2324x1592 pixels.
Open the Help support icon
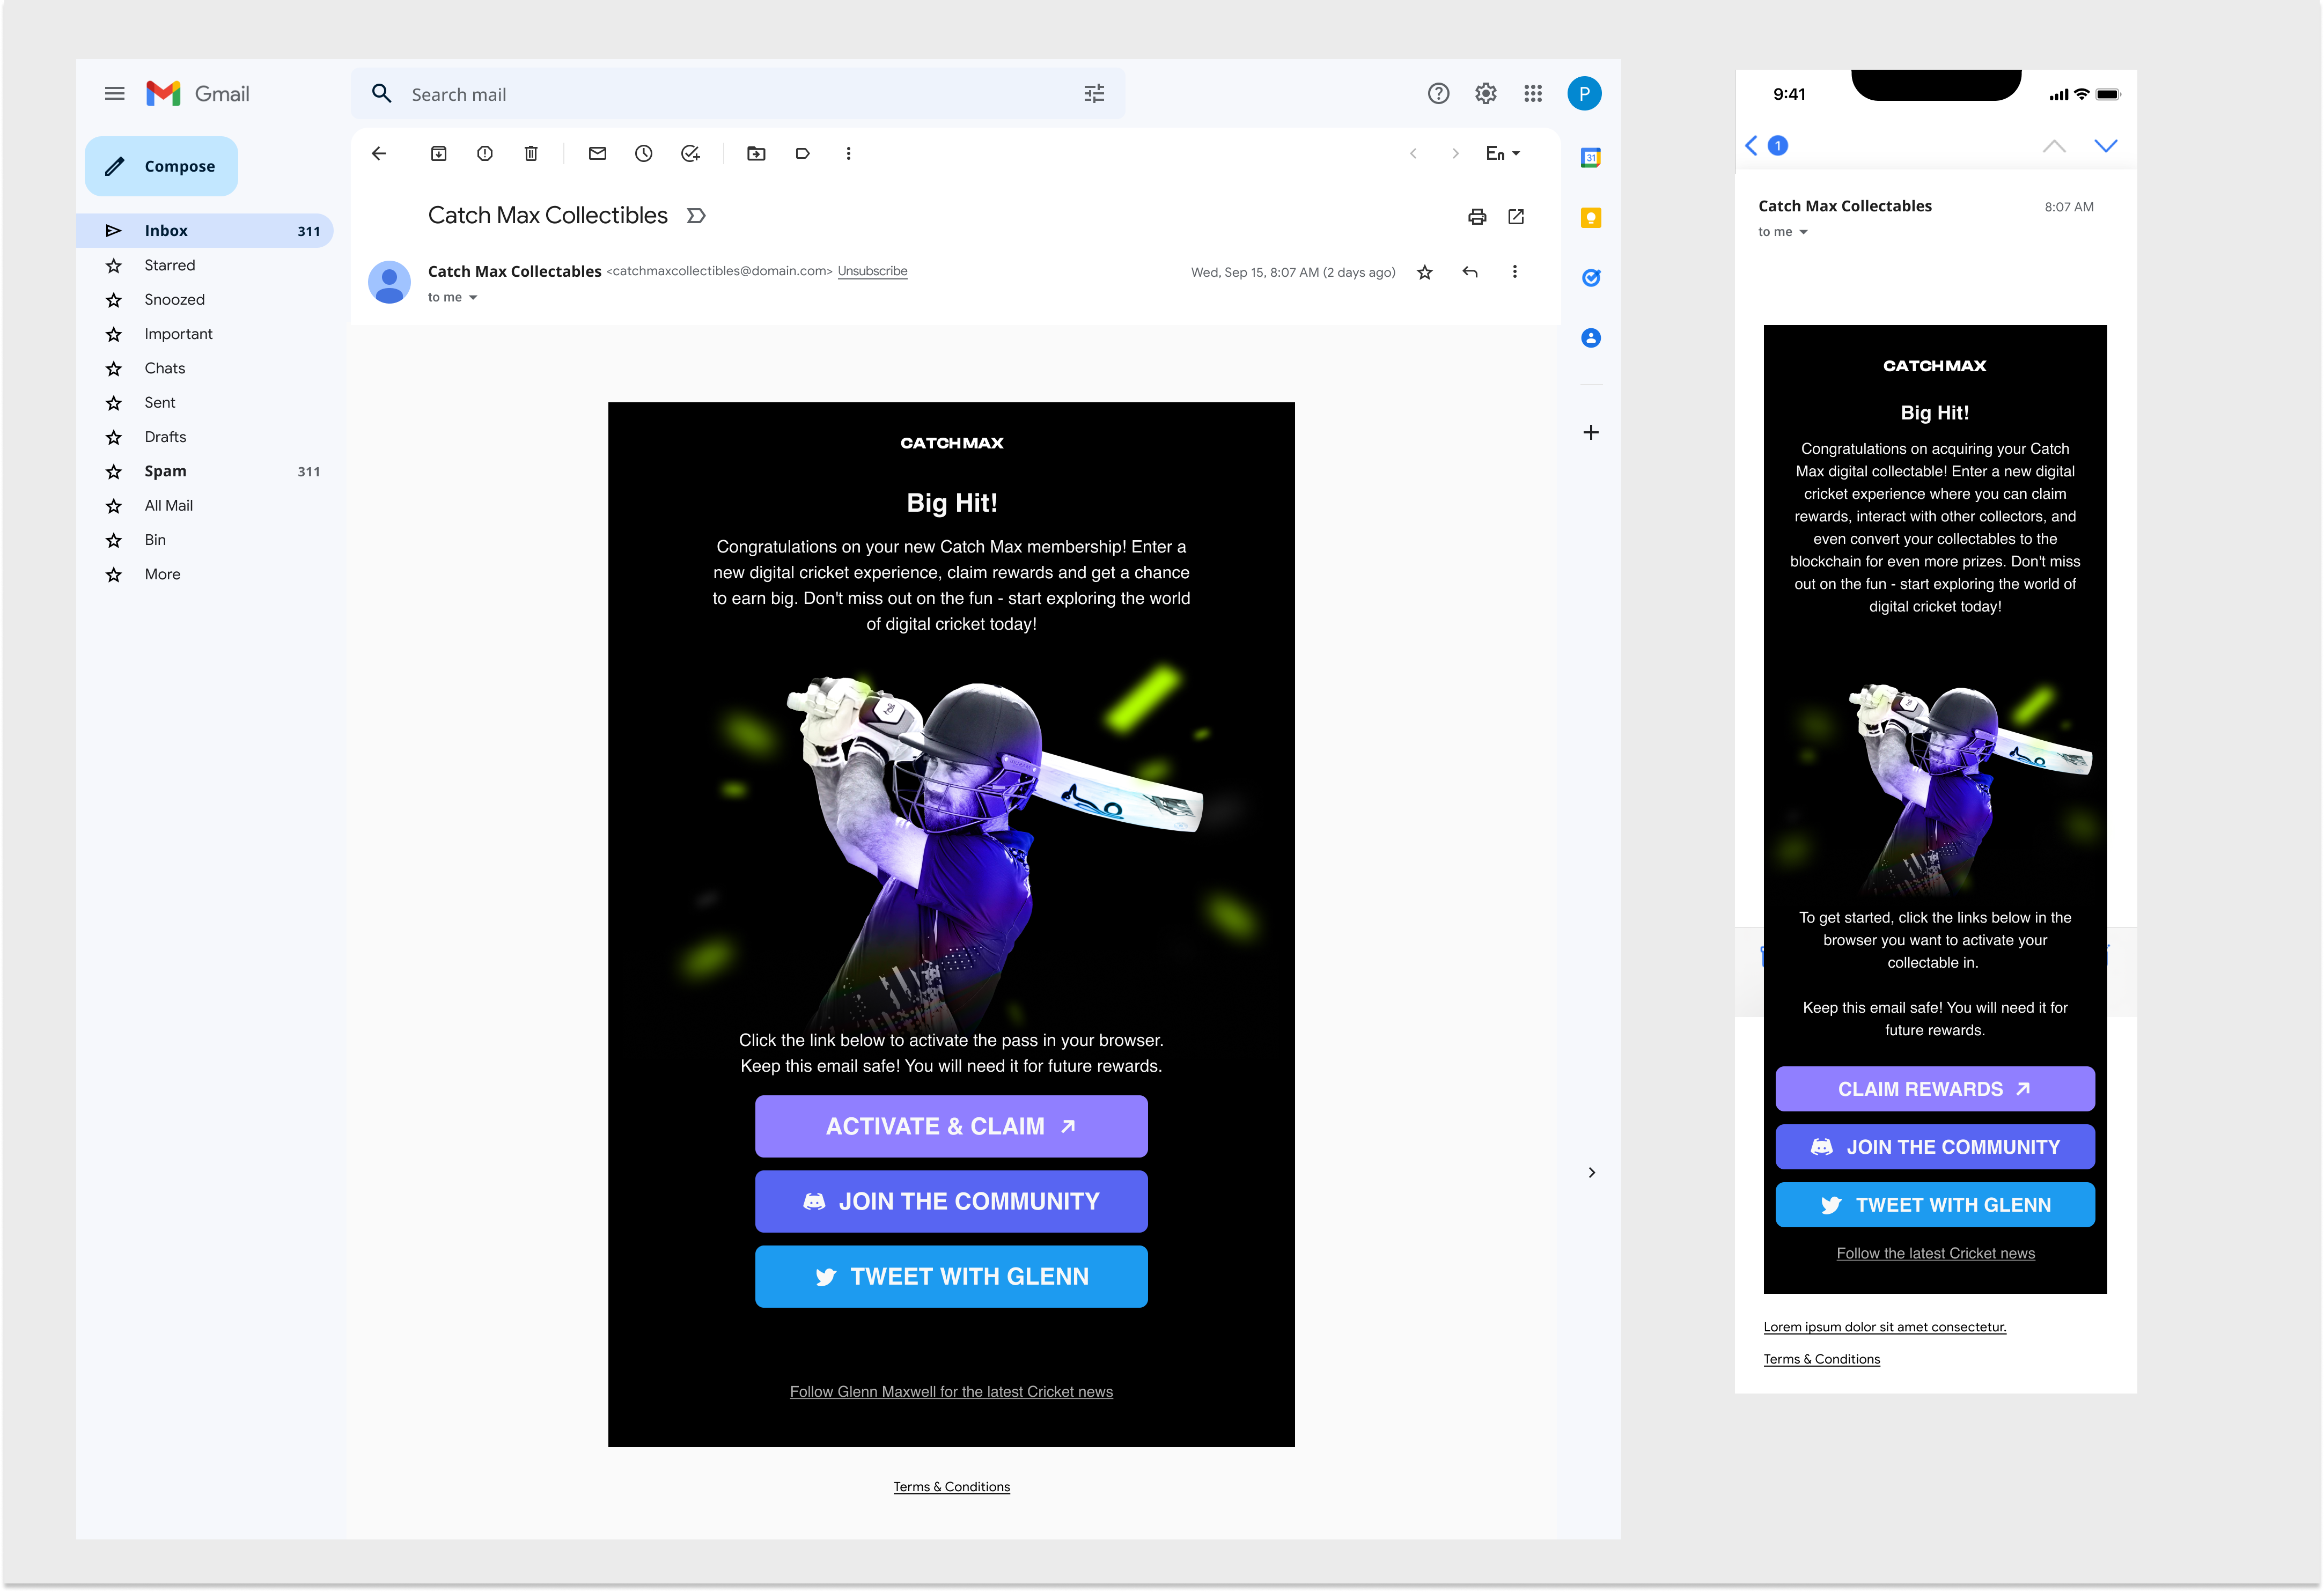1438,94
